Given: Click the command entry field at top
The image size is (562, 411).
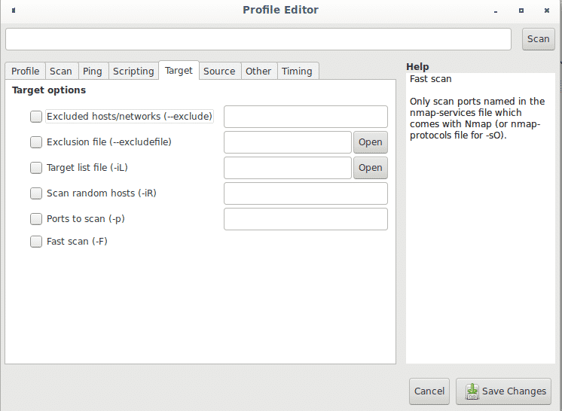Looking at the screenshot, I should (258, 39).
